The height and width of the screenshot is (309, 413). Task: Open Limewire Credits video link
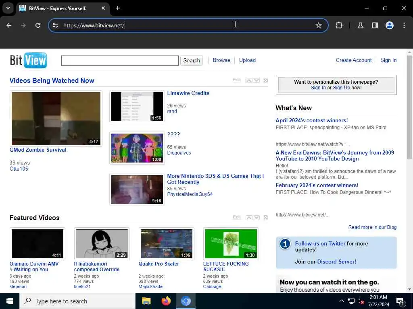click(188, 93)
